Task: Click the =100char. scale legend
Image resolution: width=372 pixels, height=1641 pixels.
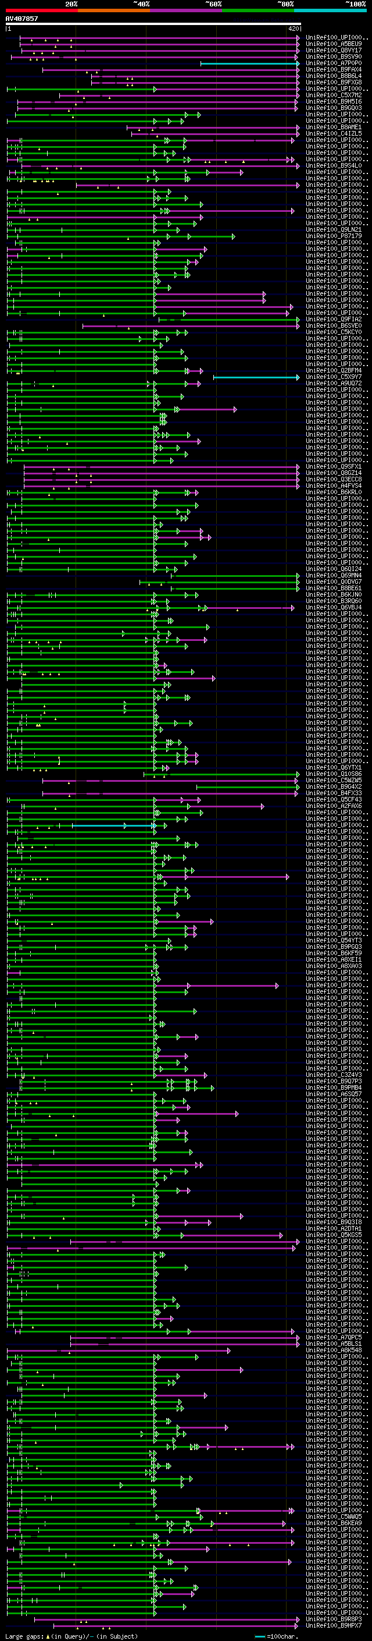Action: [x=276, y=1636]
